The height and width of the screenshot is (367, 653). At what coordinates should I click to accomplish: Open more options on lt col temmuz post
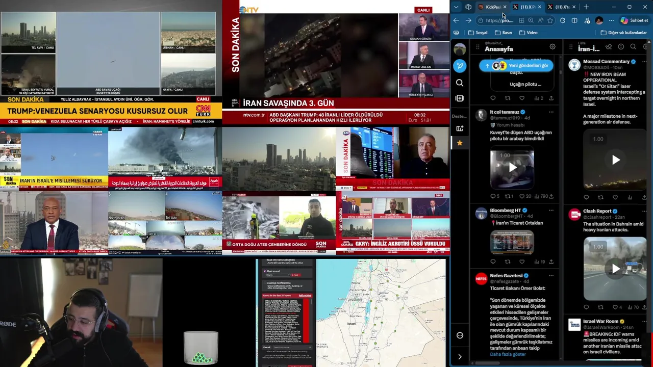551,112
